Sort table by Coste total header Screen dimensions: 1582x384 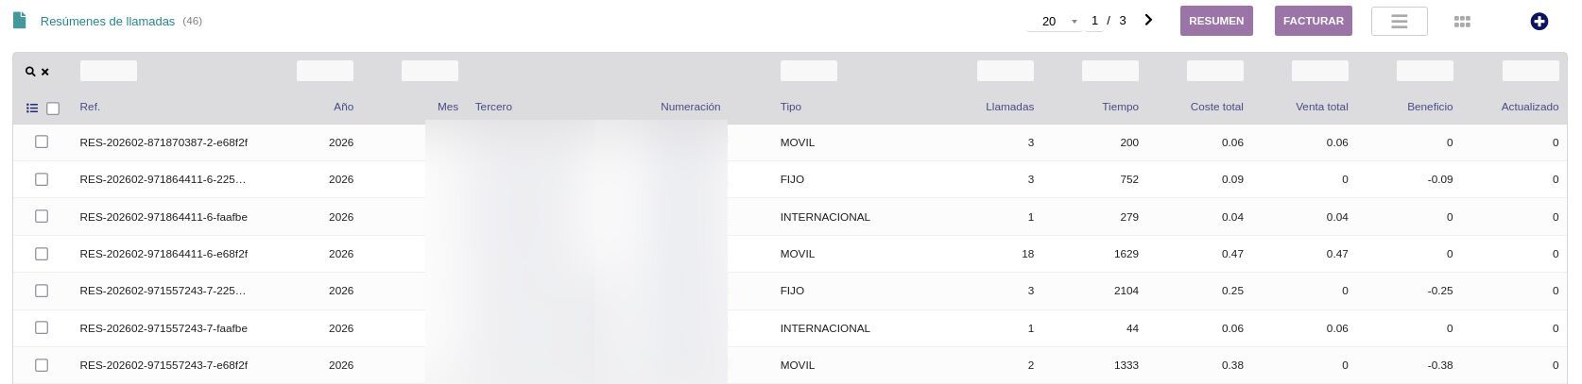[1216, 107]
